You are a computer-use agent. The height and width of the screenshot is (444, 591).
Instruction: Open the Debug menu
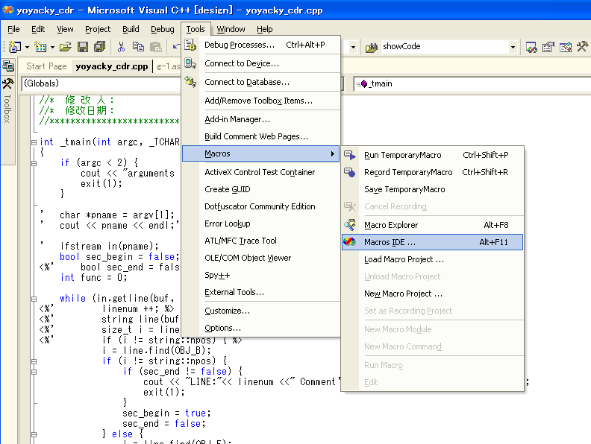point(163,29)
